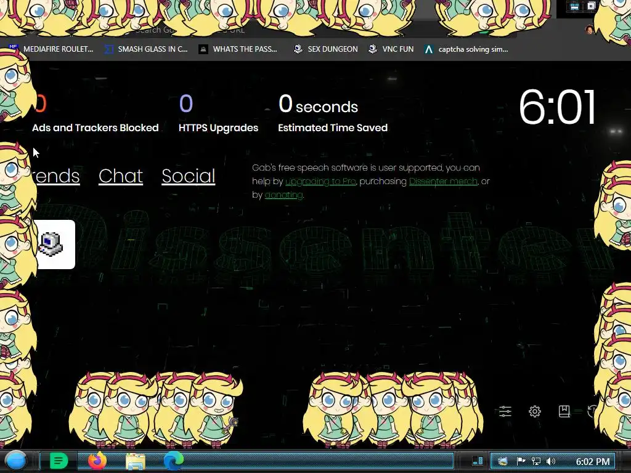This screenshot has width=631, height=473.
Task: Click the Estimated Time Saved stat
Action: [x=332, y=113]
